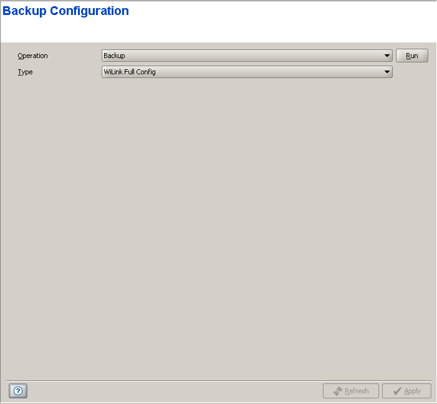Click the Type field label

click(25, 72)
